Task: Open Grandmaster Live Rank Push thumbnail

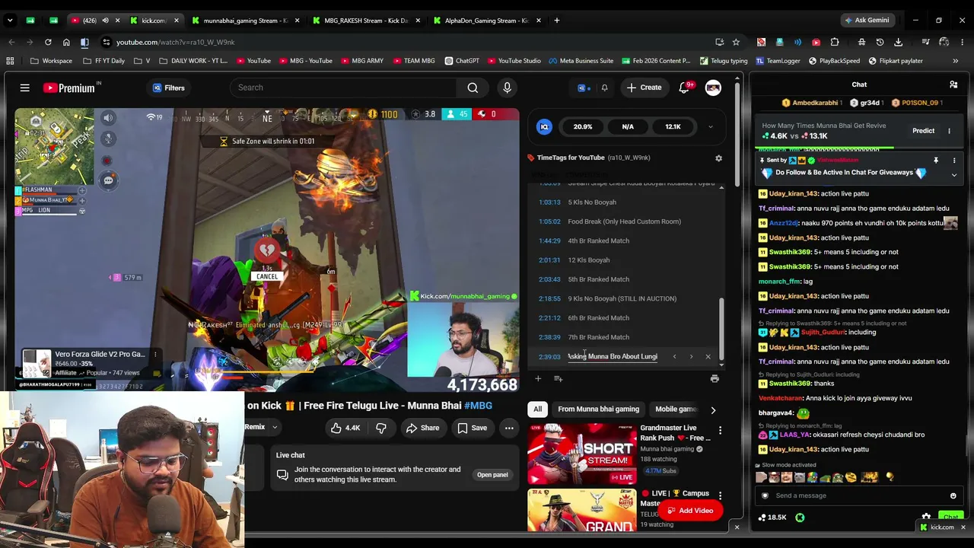Action: coord(582,454)
